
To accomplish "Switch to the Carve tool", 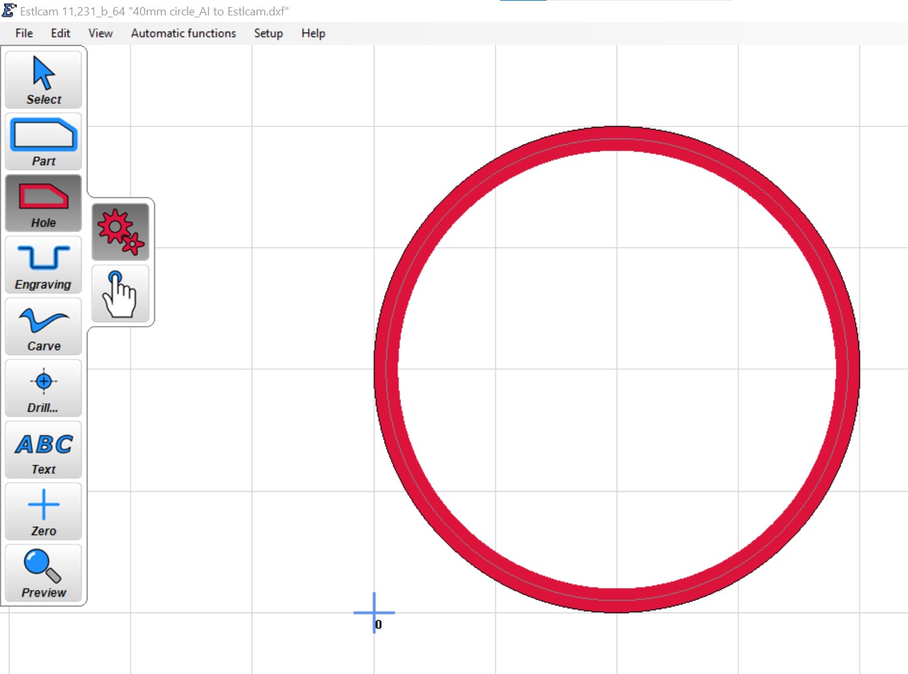I will click(x=44, y=326).
